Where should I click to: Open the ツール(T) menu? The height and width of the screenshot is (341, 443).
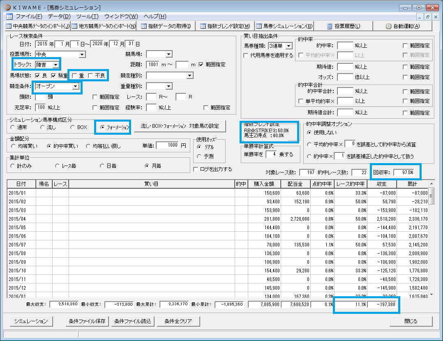(87, 16)
